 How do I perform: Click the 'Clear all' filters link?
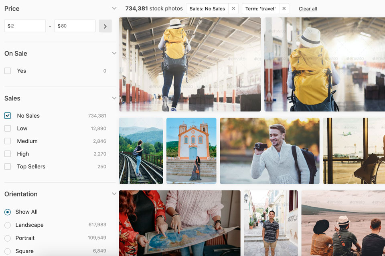pyautogui.click(x=308, y=9)
